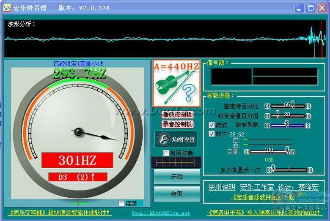Open the 播放控制板 playback control panel
330x221 pixels.
(x=177, y=115)
